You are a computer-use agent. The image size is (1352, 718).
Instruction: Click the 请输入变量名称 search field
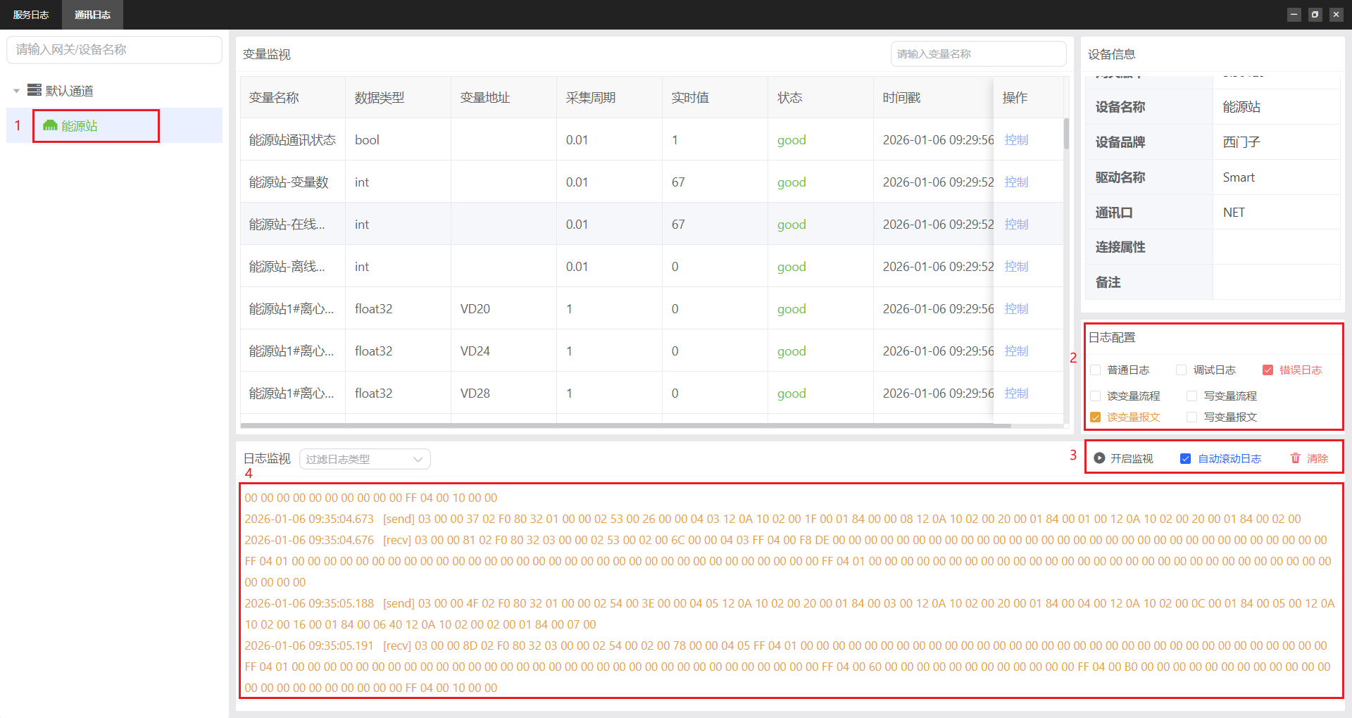point(977,54)
